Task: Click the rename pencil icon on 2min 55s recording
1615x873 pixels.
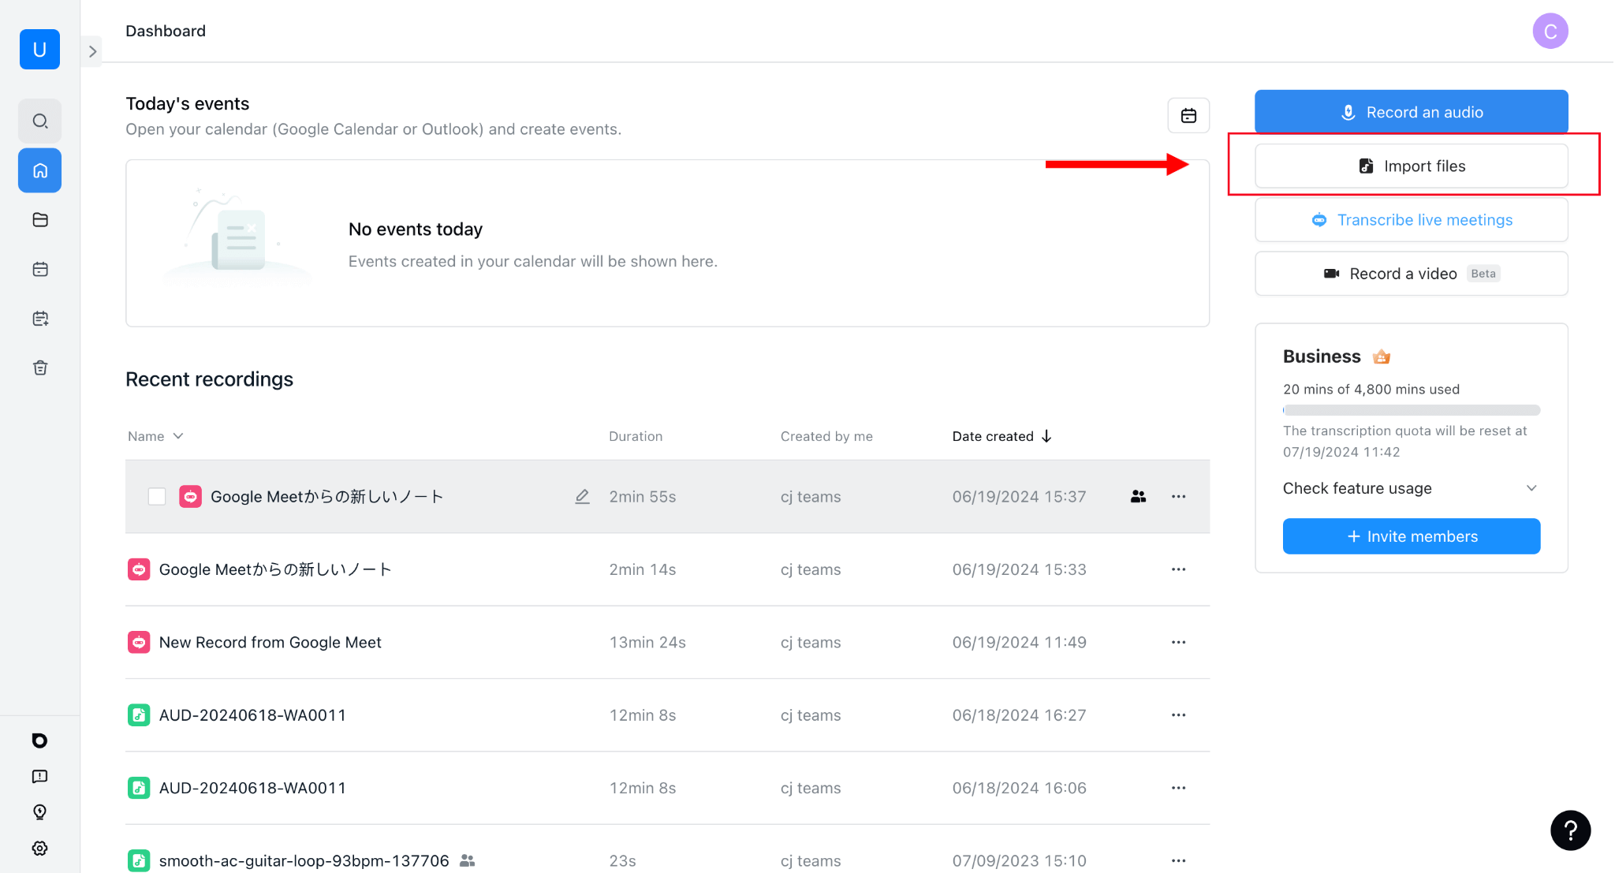Action: tap(582, 497)
